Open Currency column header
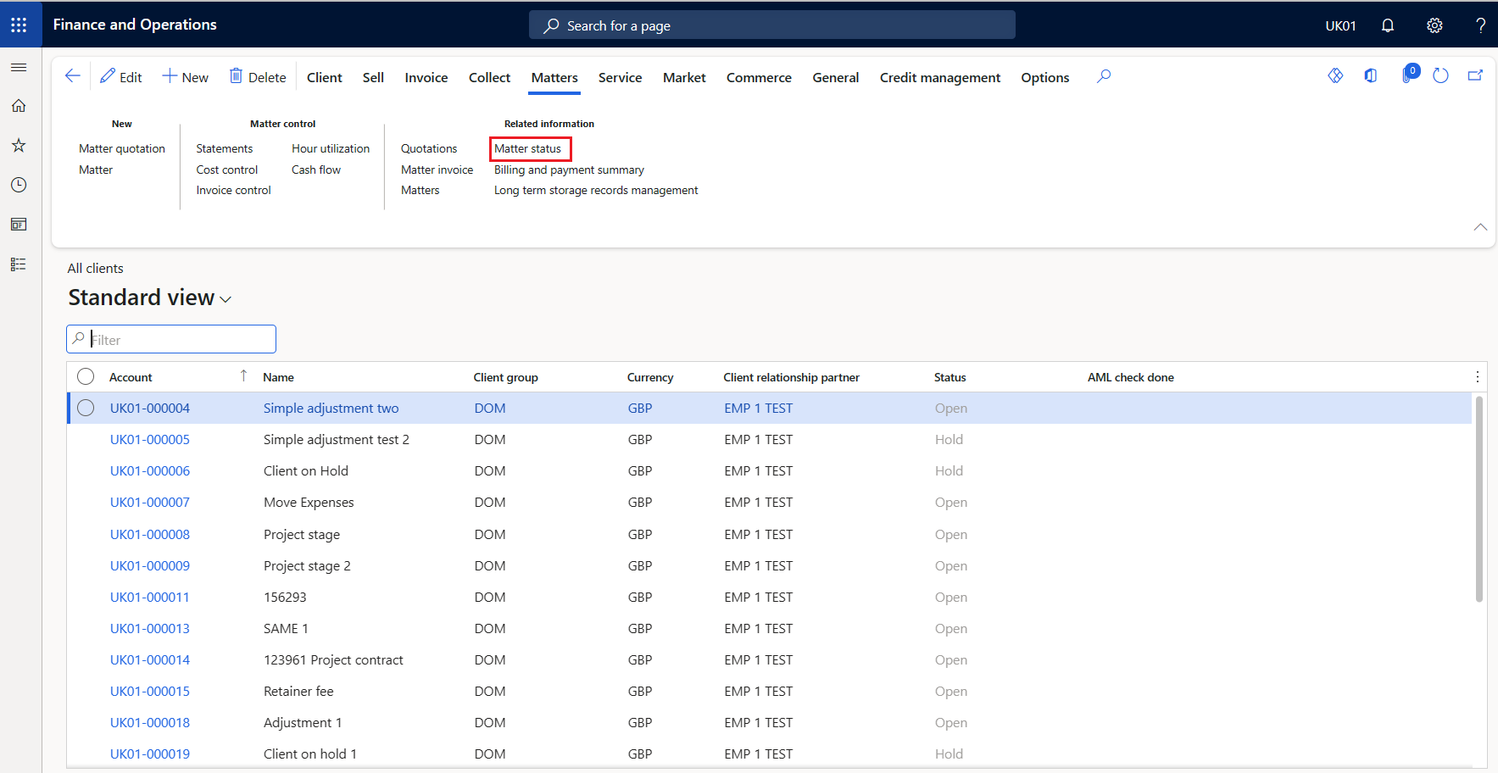The image size is (1498, 773). tap(650, 377)
